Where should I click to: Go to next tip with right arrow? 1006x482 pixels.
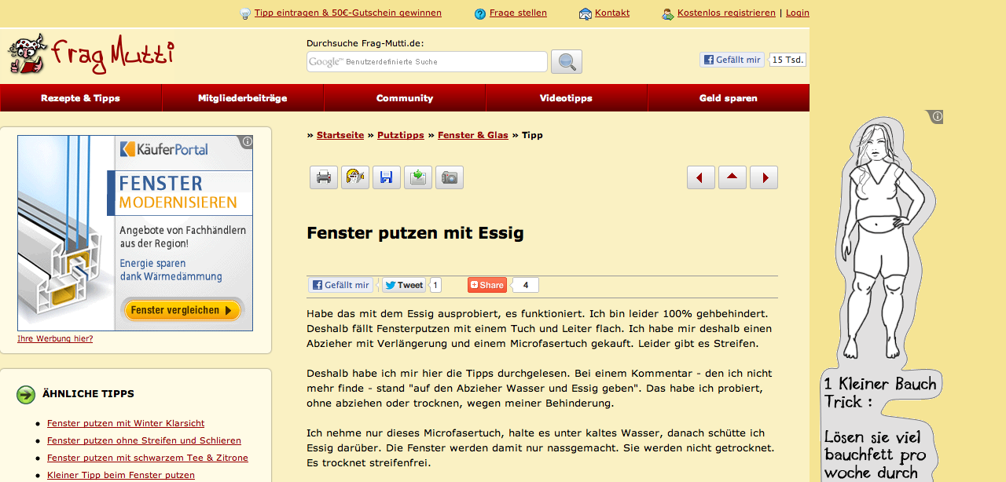[763, 177]
